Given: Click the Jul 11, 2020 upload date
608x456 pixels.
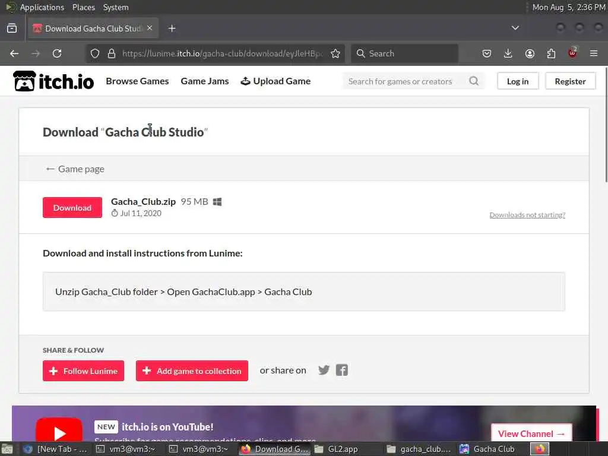Looking at the screenshot, I should click(141, 213).
